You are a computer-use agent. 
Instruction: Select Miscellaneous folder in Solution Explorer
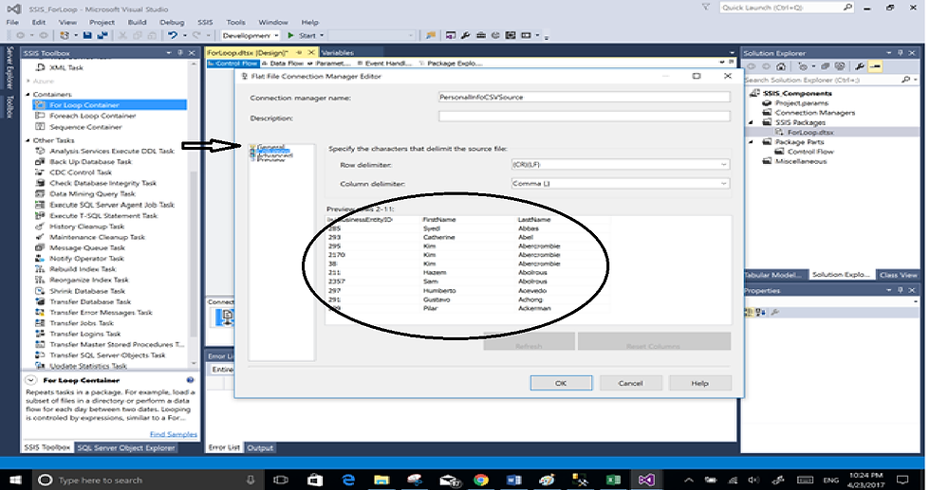point(801,161)
